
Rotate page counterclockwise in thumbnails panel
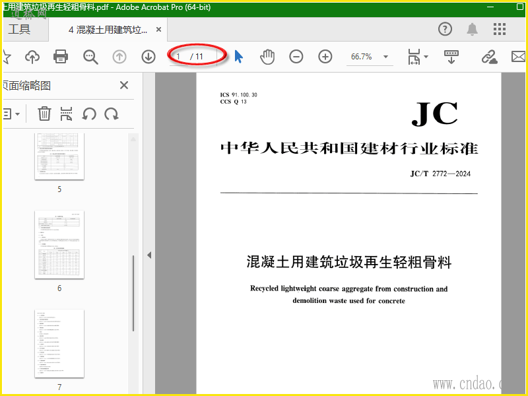pos(89,114)
